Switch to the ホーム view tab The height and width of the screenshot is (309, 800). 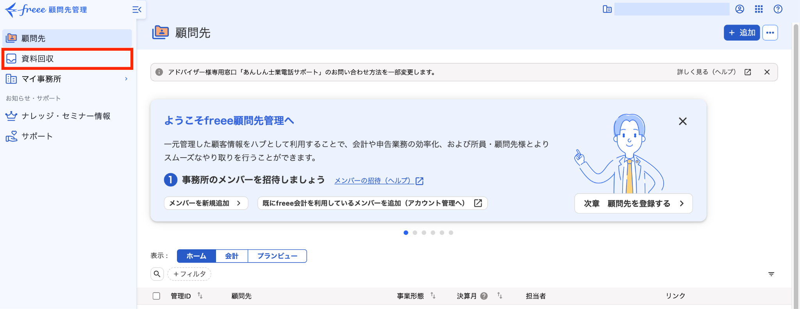point(196,256)
